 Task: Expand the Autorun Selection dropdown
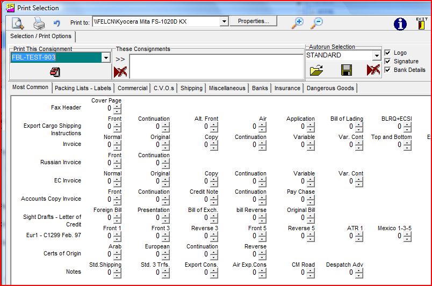click(377, 56)
